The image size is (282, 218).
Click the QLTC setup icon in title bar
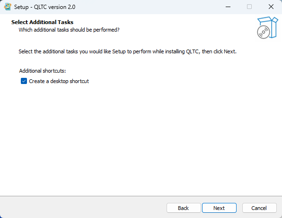pos(8,7)
